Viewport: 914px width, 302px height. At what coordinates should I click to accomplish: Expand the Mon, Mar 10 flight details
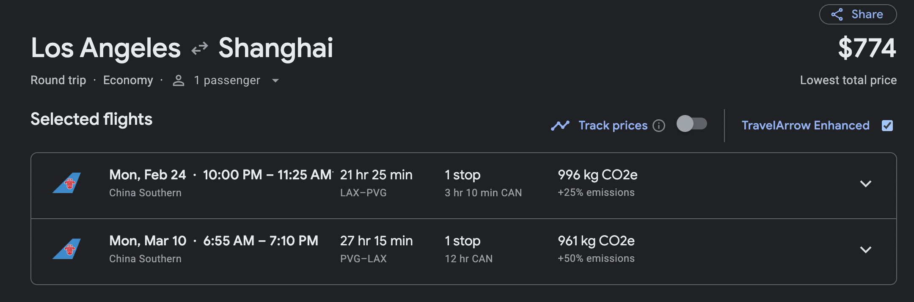[866, 250]
